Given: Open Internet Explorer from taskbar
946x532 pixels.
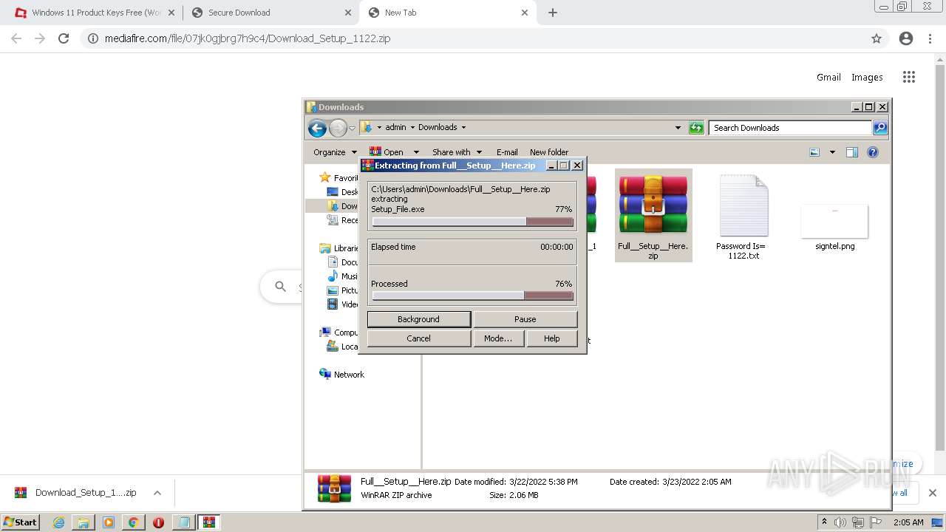Looking at the screenshot, I should click(x=58, y=522).
